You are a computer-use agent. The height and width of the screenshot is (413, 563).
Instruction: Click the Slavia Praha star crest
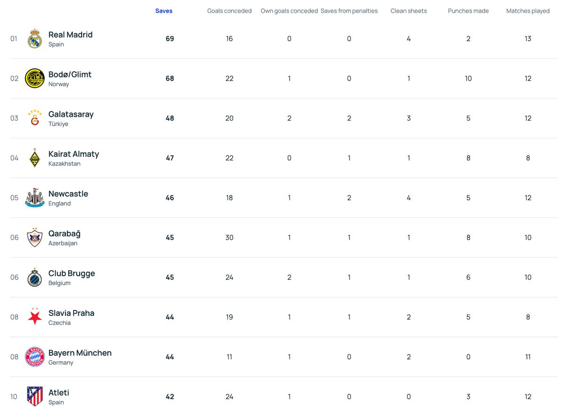35,317
